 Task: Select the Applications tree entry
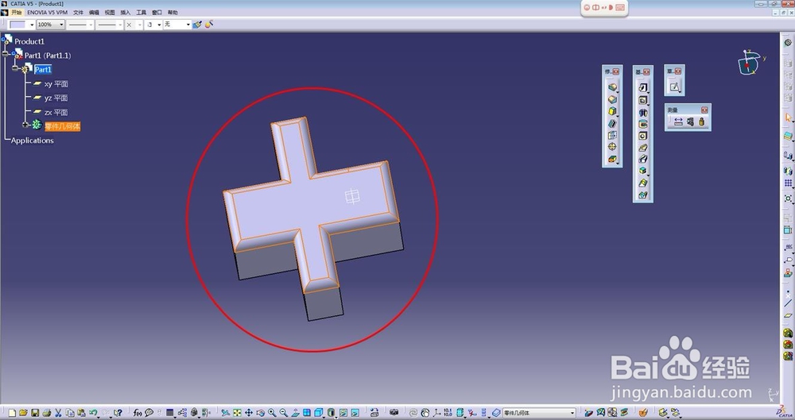tap(32, 141)
